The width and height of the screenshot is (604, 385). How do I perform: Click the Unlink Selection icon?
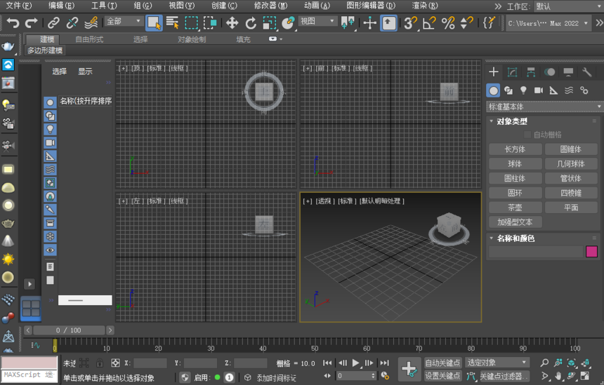72,23
